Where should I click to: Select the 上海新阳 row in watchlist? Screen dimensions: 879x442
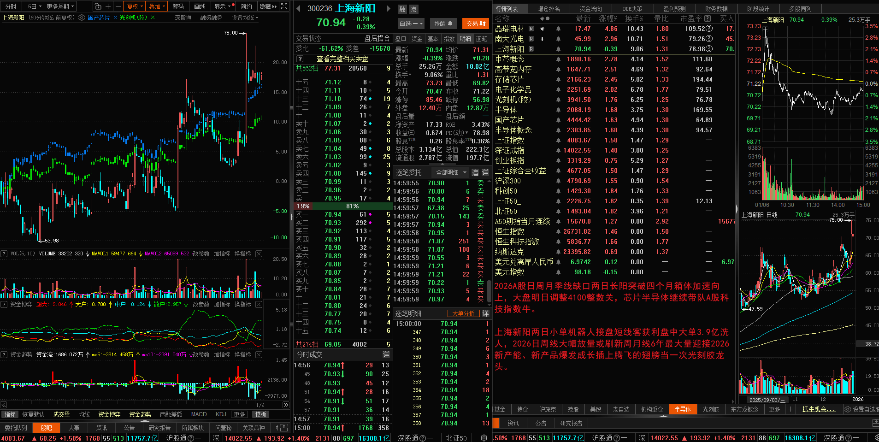[x=614, y=49]
